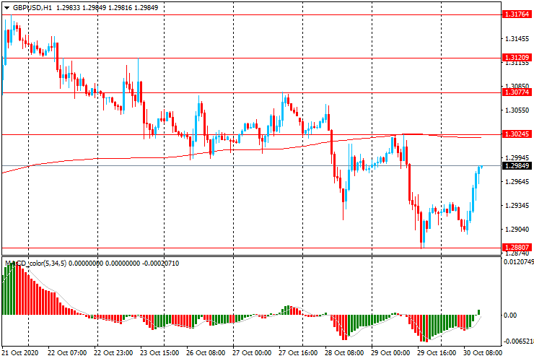
Task: Click the current price label 1.29849
Action: click(x=517, y=165)
